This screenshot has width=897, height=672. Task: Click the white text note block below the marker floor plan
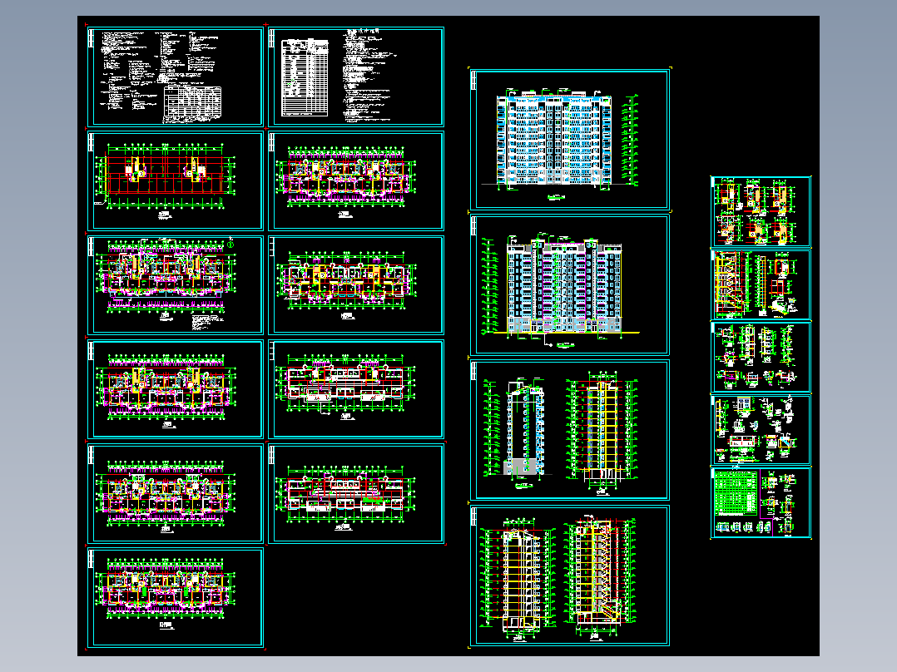pyautogui.click(x=206, y=324)
